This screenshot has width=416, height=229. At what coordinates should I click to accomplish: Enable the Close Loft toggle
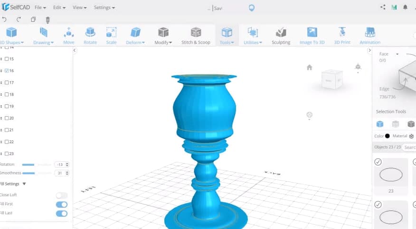pyautogui.click(x=62, y=195)
